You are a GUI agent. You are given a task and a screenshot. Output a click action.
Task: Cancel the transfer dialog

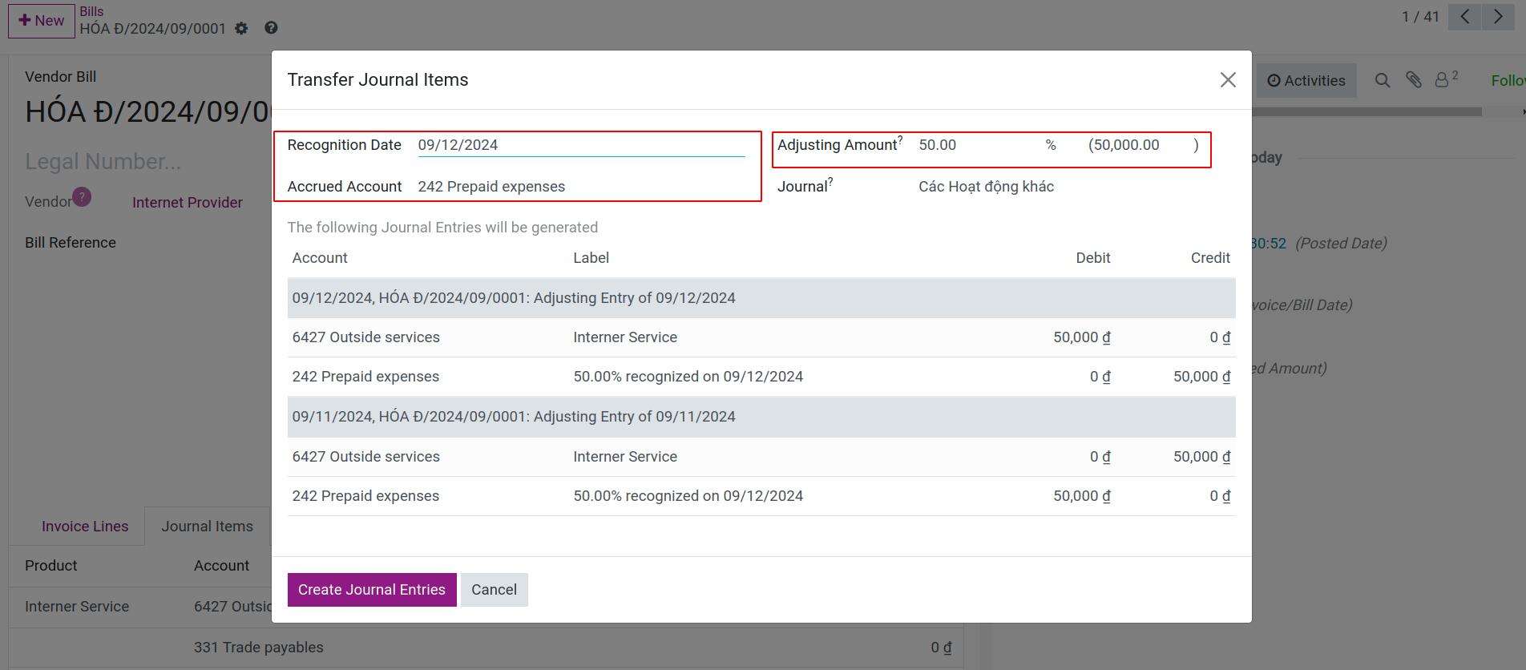pyautogui.click(x=494, y=590)
